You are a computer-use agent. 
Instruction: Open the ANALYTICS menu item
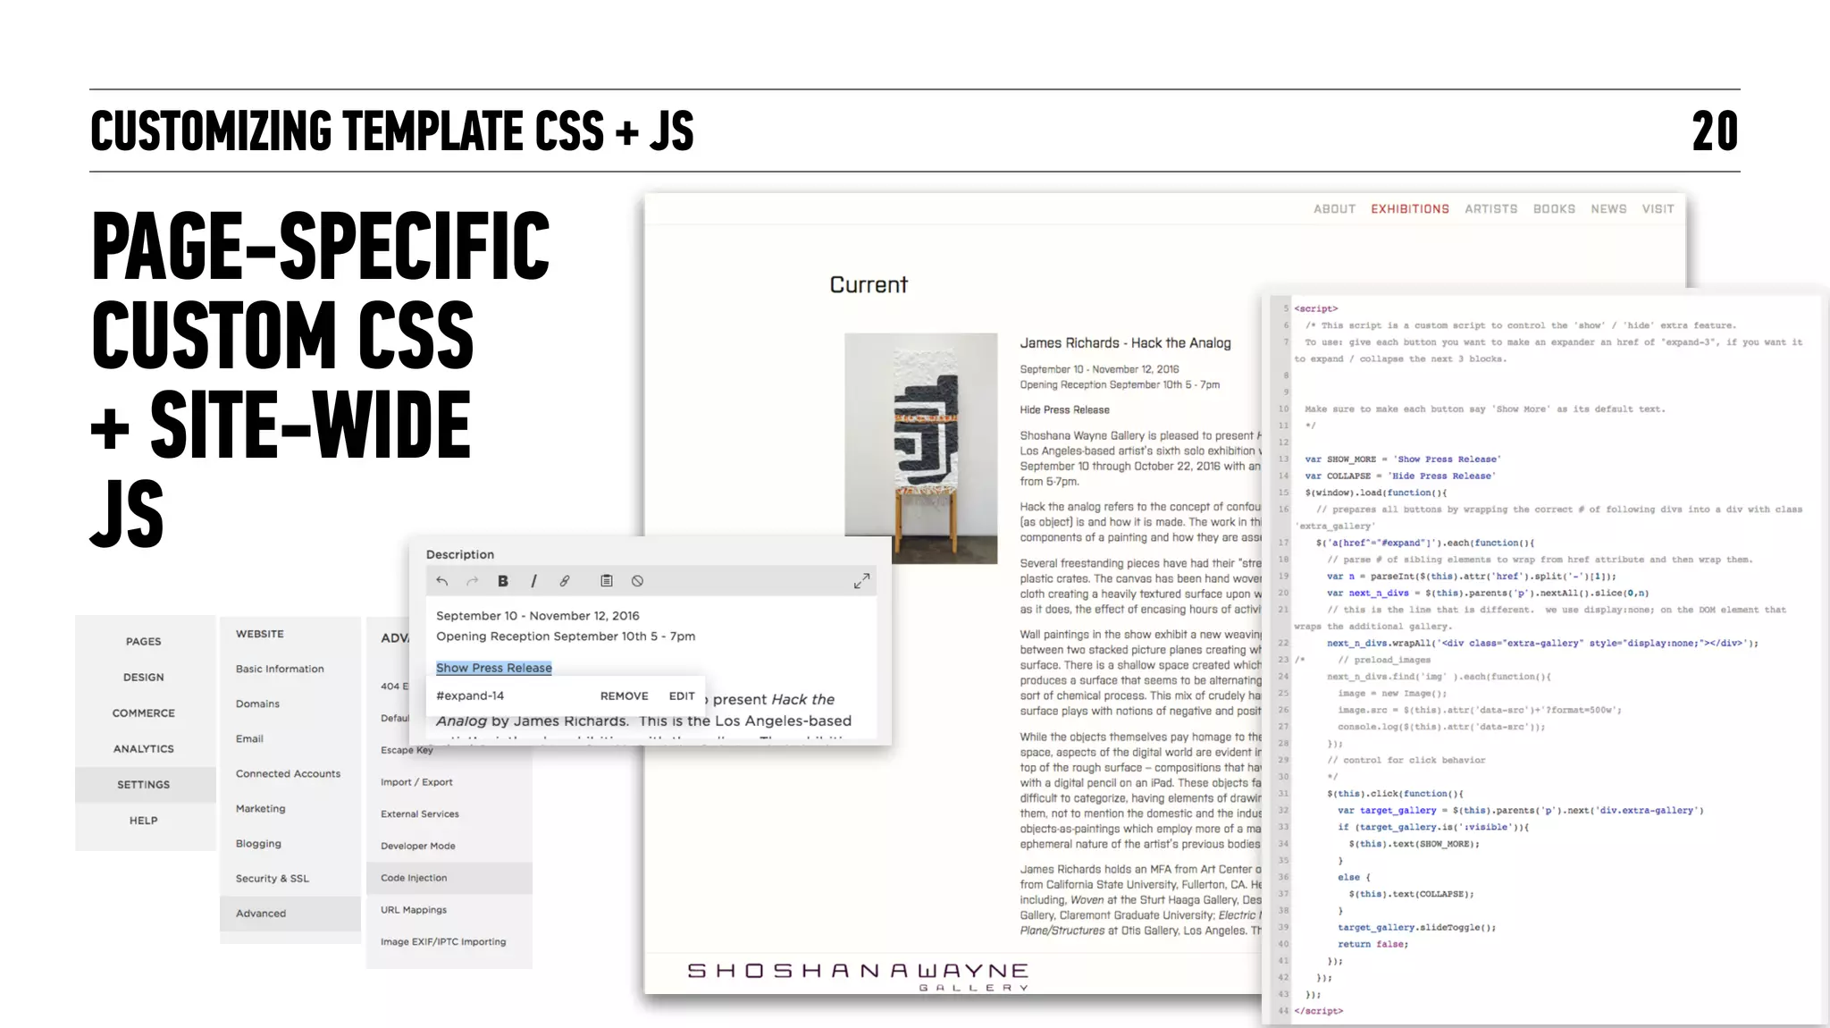click(144, 748)
